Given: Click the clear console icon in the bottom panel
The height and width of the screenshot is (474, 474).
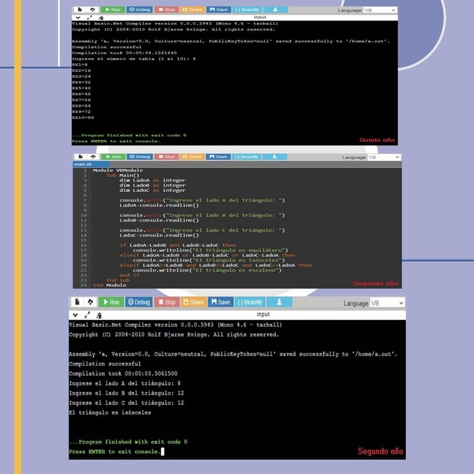Looking at the screenshot, I should (99, 315).
